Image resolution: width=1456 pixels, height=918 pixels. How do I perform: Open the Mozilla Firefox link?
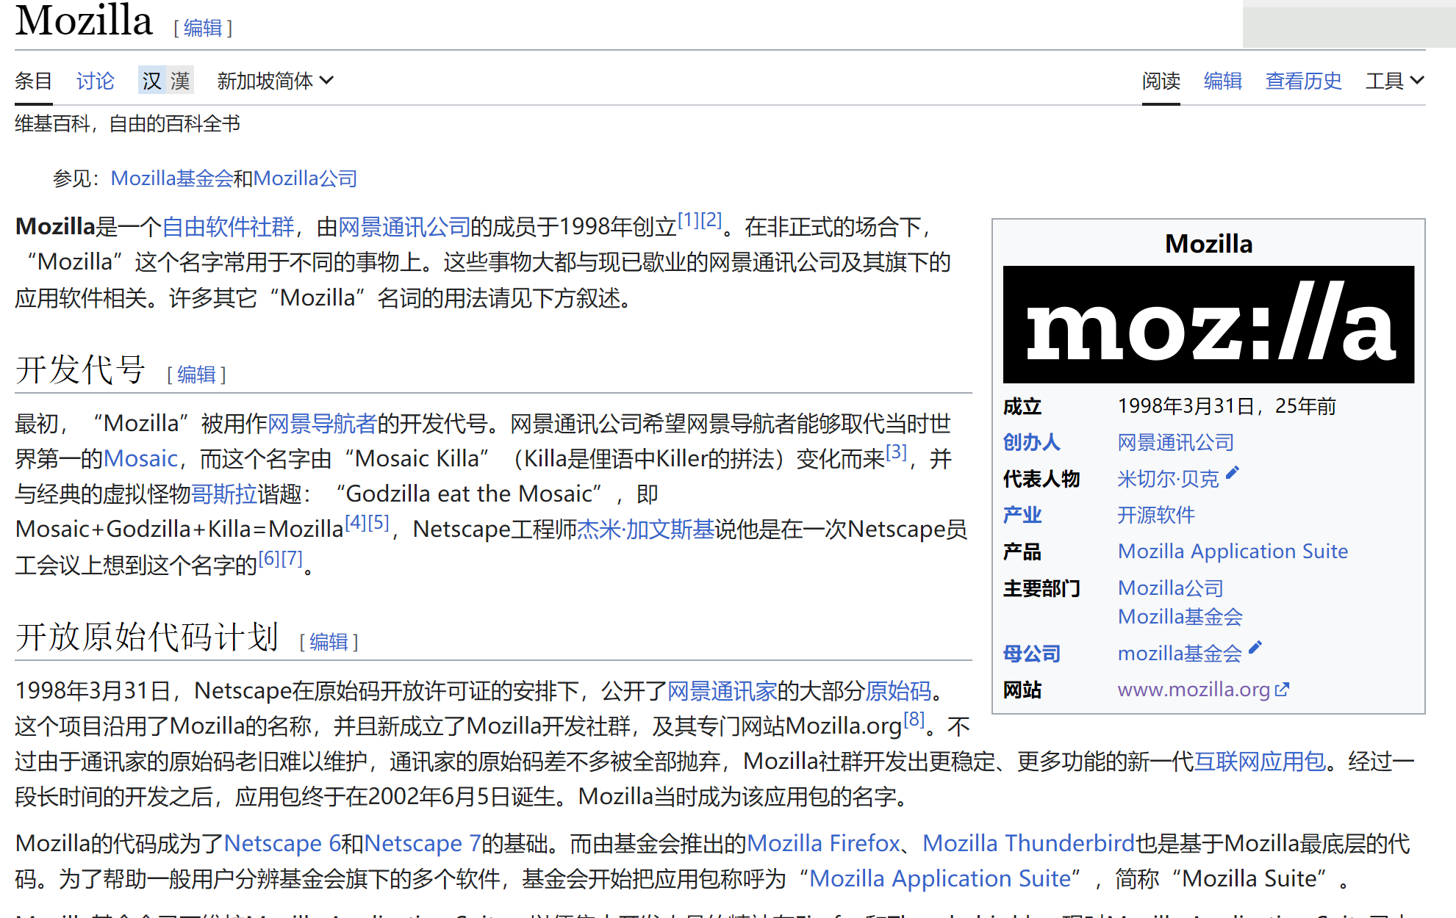(x=823, y=843)
